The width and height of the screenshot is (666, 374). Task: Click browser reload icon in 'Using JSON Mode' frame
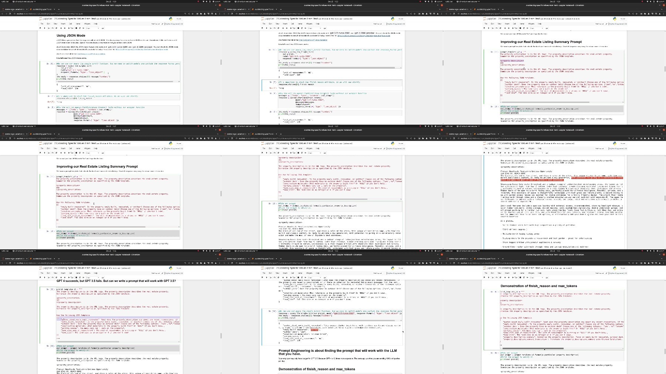[x=10, y=14]
